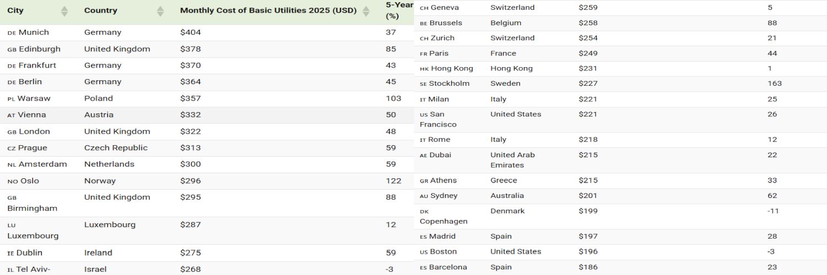Select the Country column header text
827x275 pixels.
click(x=100, y=10)
